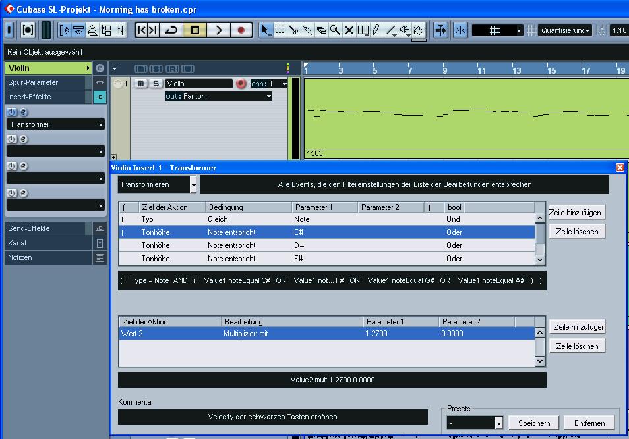Record-enable the Violin track
The height and width of the screenshot is (439, 629).
[x=241, y=84]
